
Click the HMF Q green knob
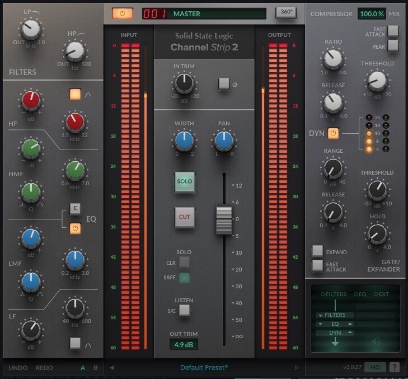coord(31,192)
